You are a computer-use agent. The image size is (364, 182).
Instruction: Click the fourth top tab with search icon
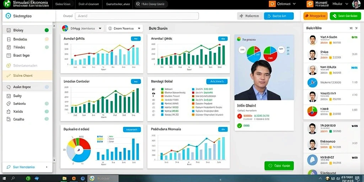(151, 4)
